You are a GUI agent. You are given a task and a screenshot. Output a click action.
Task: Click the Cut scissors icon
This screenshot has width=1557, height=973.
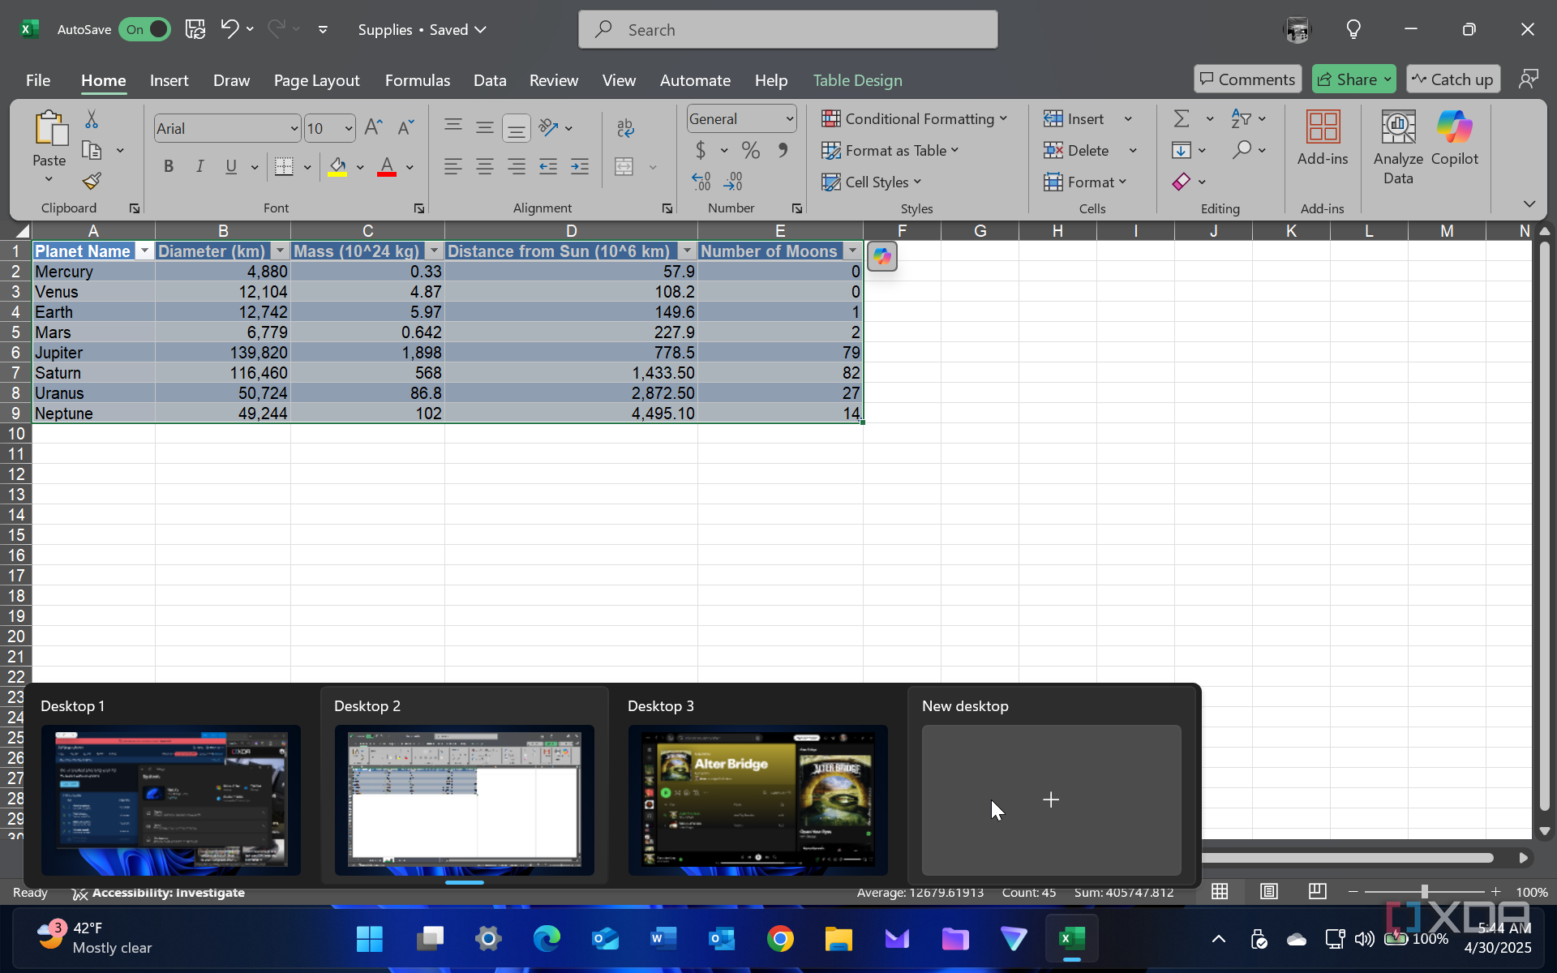(x=92, y=120)
